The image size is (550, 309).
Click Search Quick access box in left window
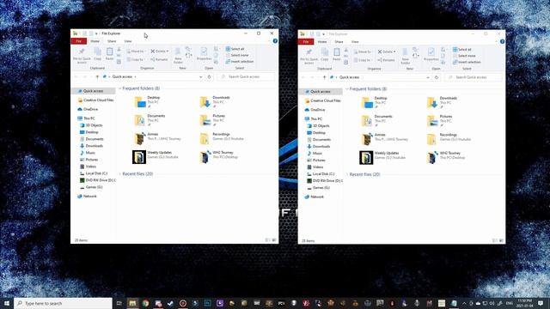(246, 76)
